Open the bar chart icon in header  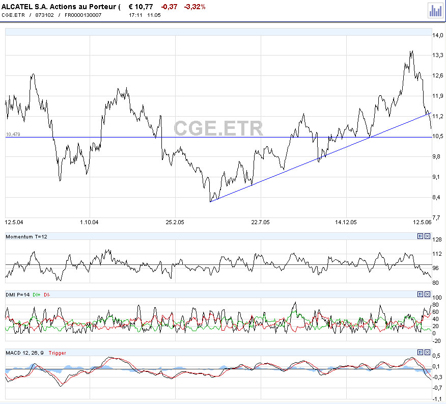click(x=435, y=11)
